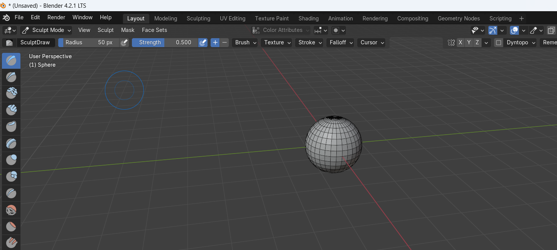Open the Face Sets menu
The width and height of the screenshot is (557, 250).
click(x=154, y=30)
